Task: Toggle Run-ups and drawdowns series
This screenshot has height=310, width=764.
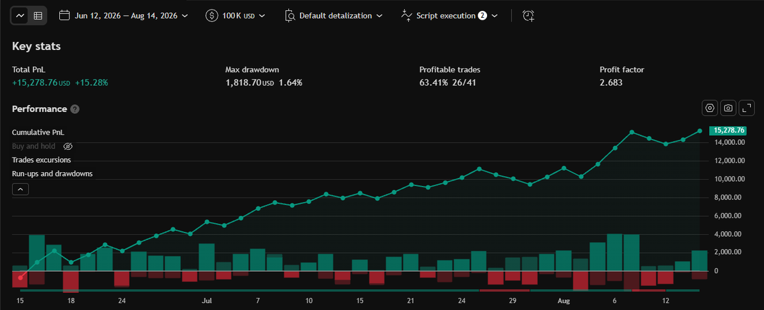Action: 52,173
